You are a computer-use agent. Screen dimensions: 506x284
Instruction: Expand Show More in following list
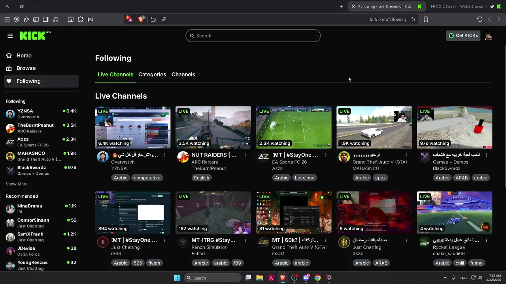pyautogui.click(x=17, y=184)
